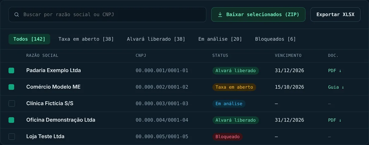The image size is (369, 145).
Task: Select the Loja Teste Ltda name
Action: [45, 136]
